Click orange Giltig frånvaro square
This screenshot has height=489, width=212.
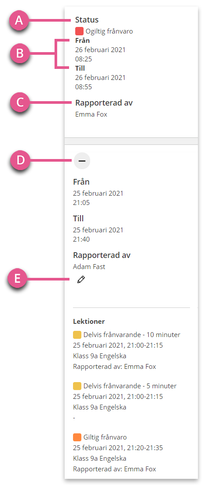point(77,437)
